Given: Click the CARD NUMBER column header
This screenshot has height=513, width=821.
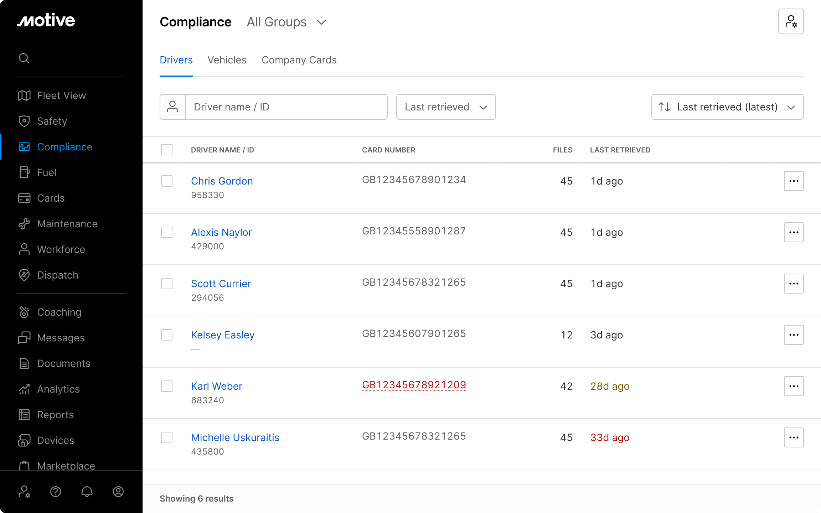Looking at the screenshot, I should (389, 150).
